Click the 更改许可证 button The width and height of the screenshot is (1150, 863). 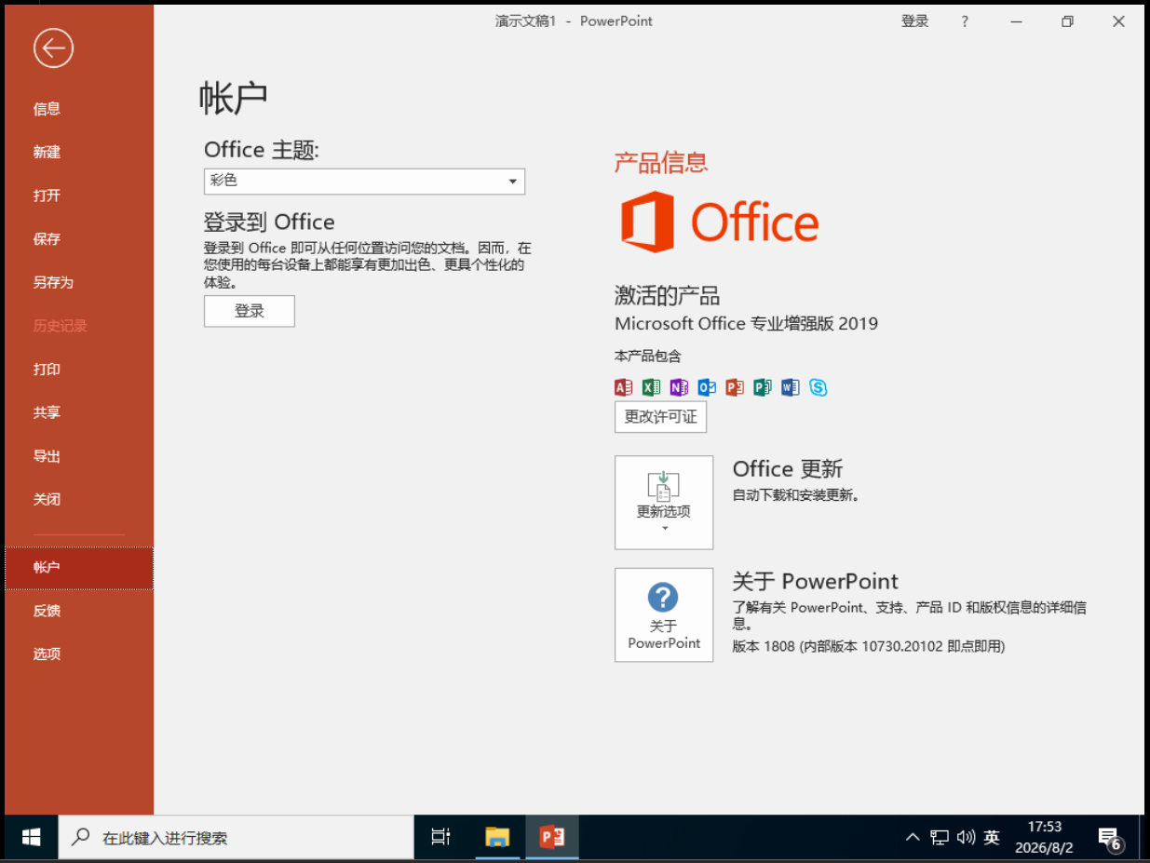pos(661,417)
